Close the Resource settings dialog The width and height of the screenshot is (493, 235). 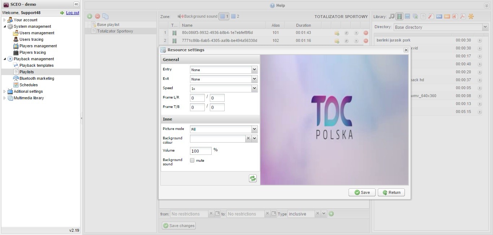click(406, 50)
